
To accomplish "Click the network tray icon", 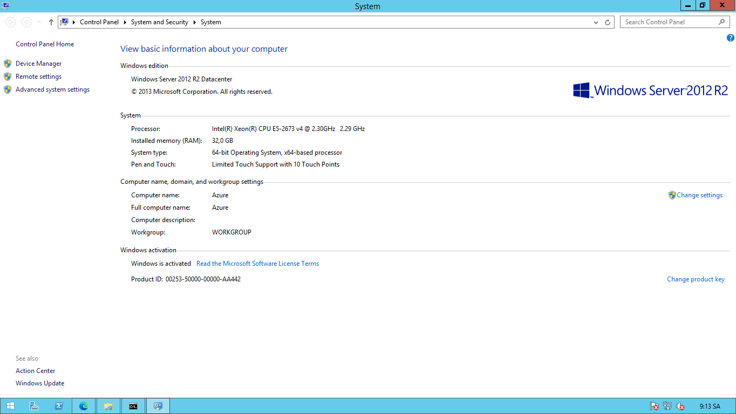I will 667,406.
